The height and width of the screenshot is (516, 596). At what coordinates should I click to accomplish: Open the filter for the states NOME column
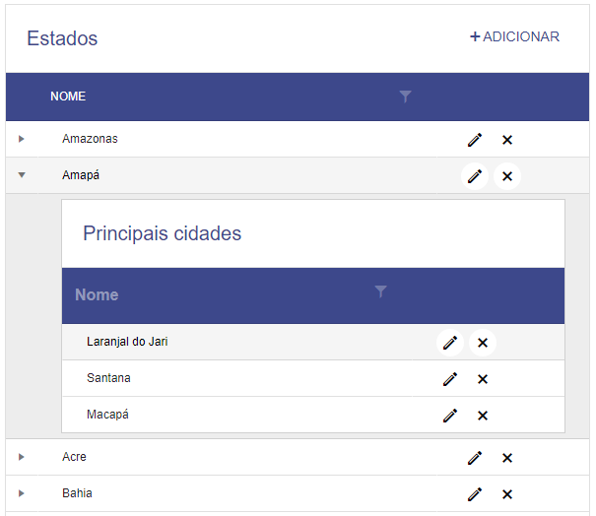click(x=405, y=97)
